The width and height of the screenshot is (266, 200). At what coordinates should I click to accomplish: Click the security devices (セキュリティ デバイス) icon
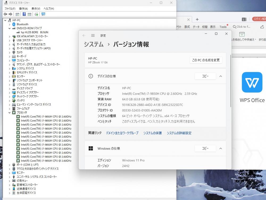point(14,72)
